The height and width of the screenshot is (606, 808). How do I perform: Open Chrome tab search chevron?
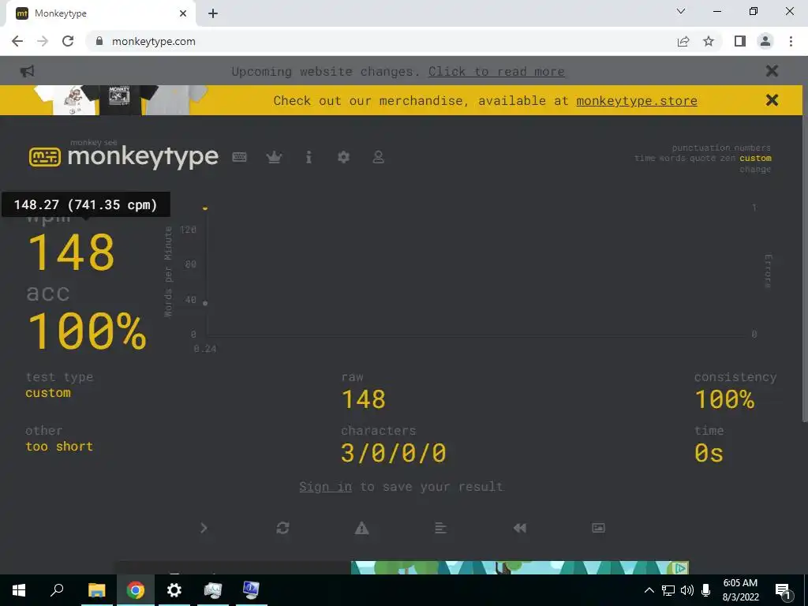click(x=681, y=11)
